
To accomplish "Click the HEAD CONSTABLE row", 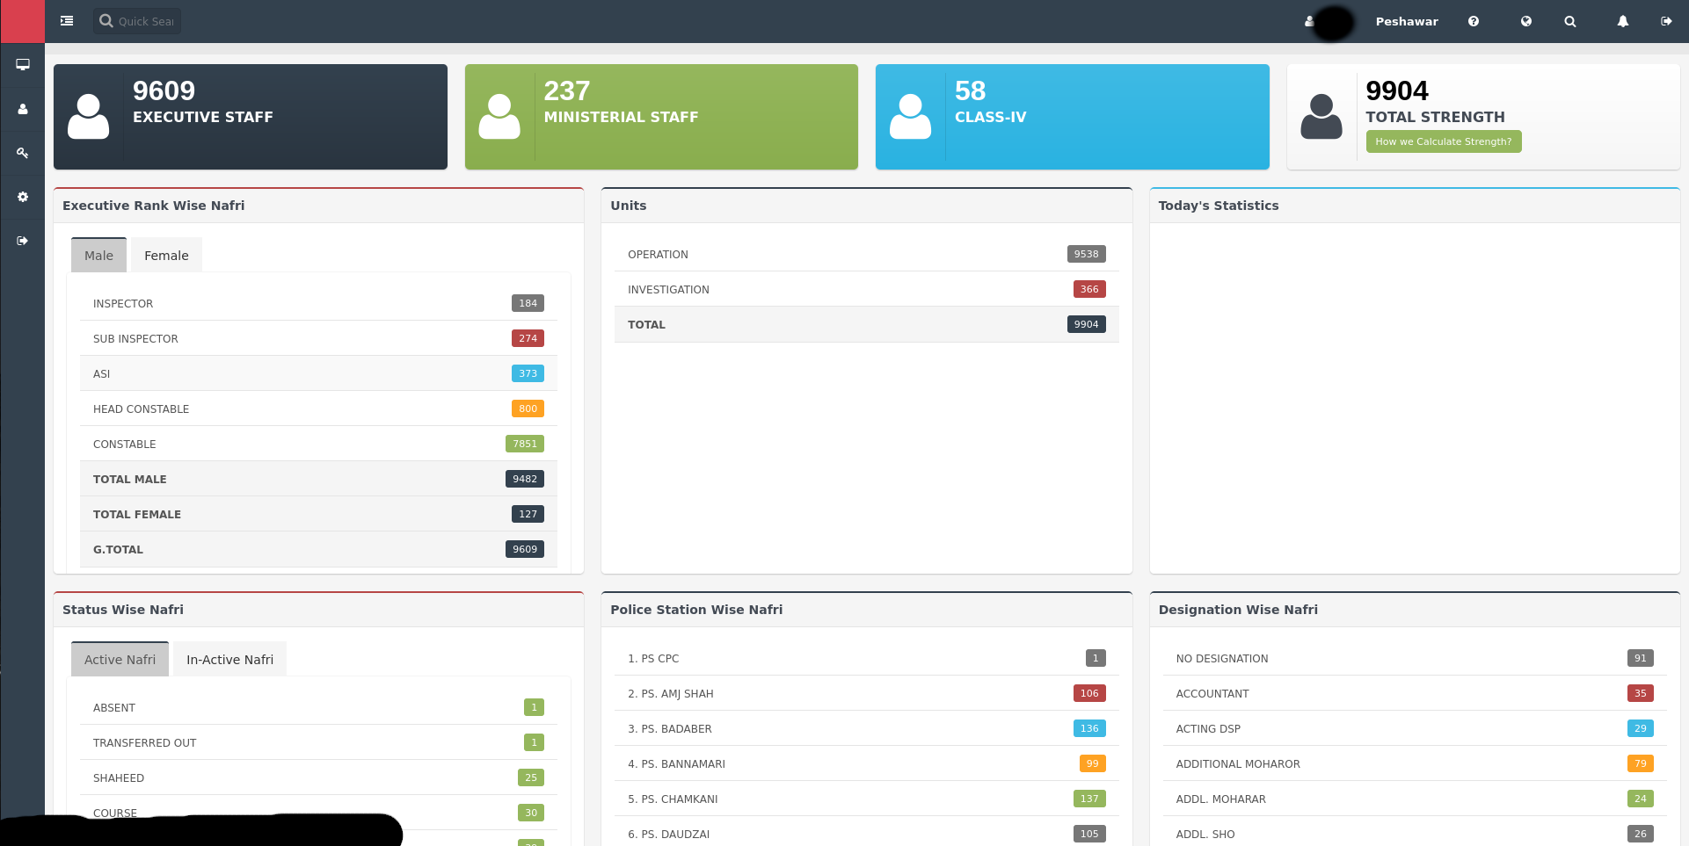I will 318,409.
